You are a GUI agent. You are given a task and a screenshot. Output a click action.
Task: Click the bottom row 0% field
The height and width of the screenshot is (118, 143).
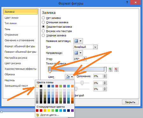[x=98, y=89]
